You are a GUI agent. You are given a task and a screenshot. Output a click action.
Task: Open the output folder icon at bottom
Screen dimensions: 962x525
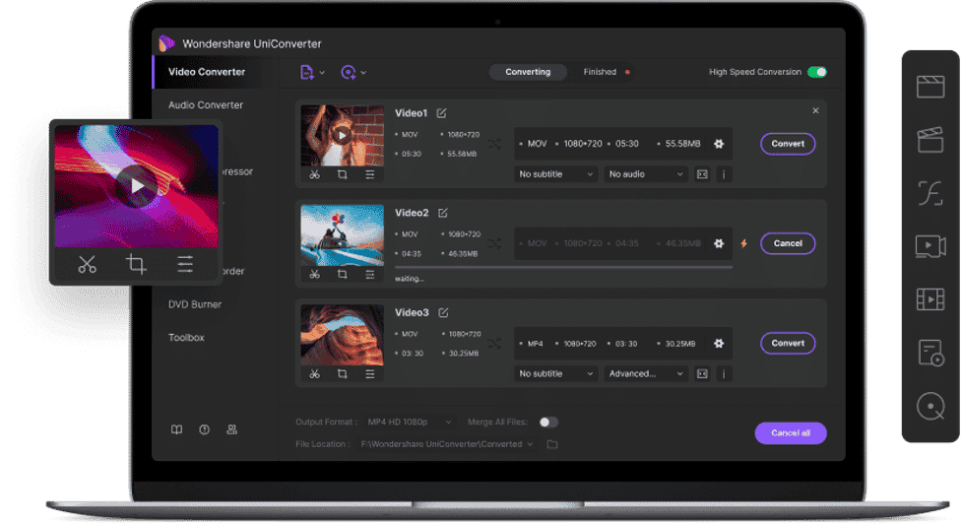pos(552,444)
